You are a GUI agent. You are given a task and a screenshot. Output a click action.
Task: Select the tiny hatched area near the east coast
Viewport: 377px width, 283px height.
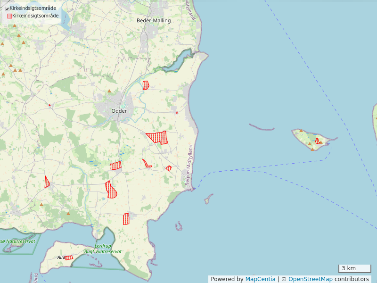point(177,112)
